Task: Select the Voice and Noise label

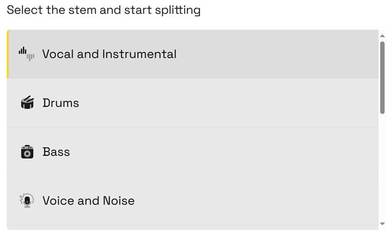Action: pos(88,200)
